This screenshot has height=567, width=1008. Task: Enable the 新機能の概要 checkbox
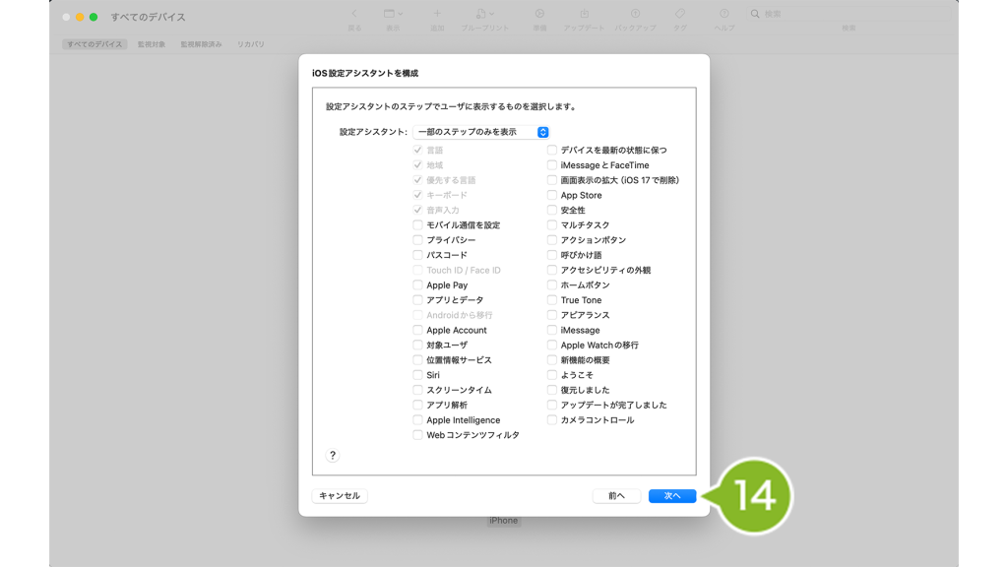pos(552,360)
